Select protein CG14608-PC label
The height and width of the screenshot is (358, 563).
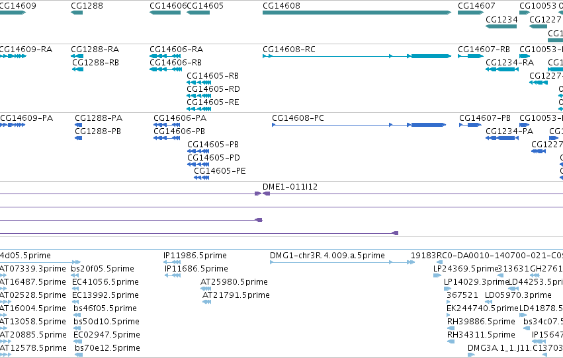[x=298, y=118]
